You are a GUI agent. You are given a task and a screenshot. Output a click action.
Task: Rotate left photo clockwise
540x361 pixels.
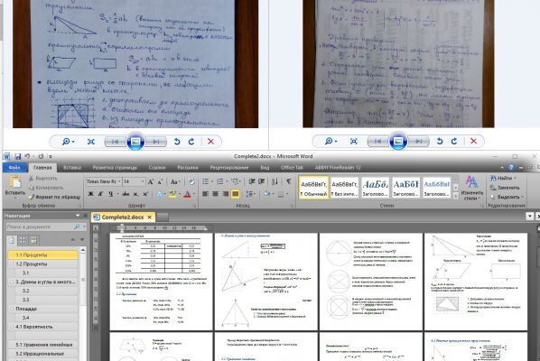coord(191,142)
